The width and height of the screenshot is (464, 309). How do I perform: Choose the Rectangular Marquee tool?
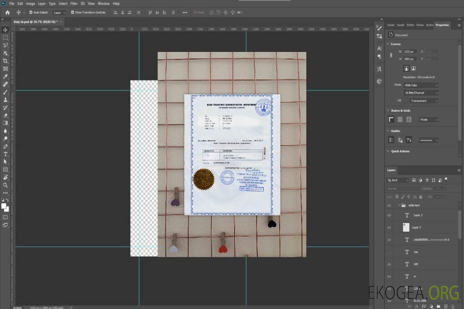point(6,38)
